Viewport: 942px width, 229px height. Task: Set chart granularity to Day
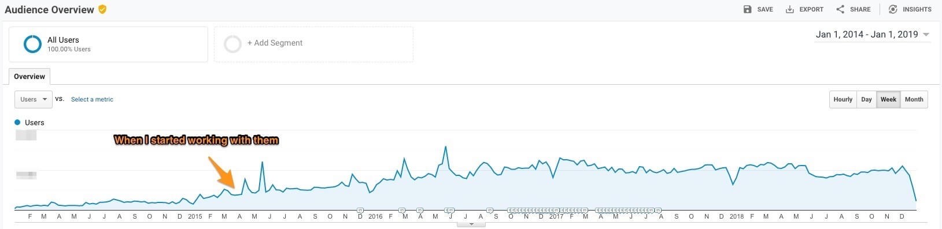click(x=866, y=99)
